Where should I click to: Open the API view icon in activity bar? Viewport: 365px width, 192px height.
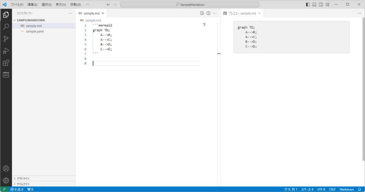(x=6, y=75)
